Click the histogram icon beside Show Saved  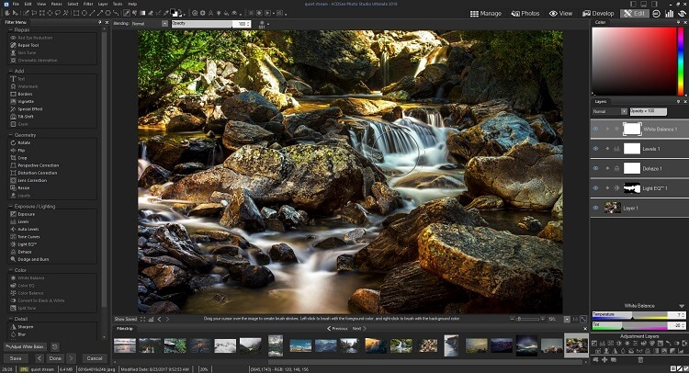click(x=151, y=319)
